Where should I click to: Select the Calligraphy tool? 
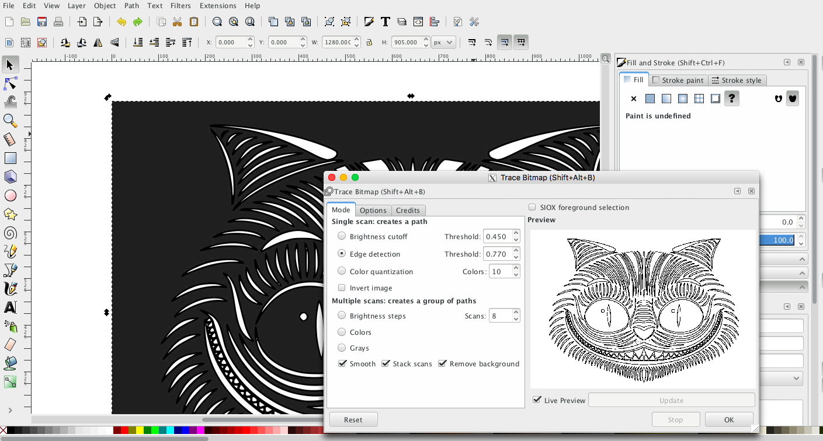10,289
